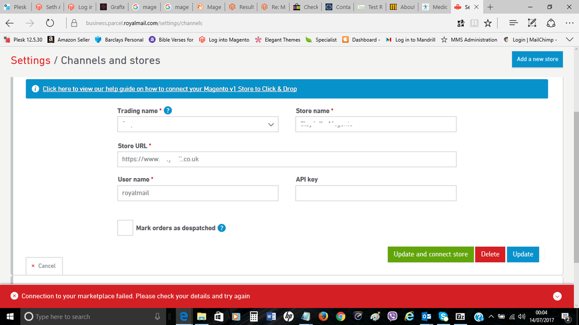Click the padlock site security icon
Screen dimensions: 579x325
74,23
